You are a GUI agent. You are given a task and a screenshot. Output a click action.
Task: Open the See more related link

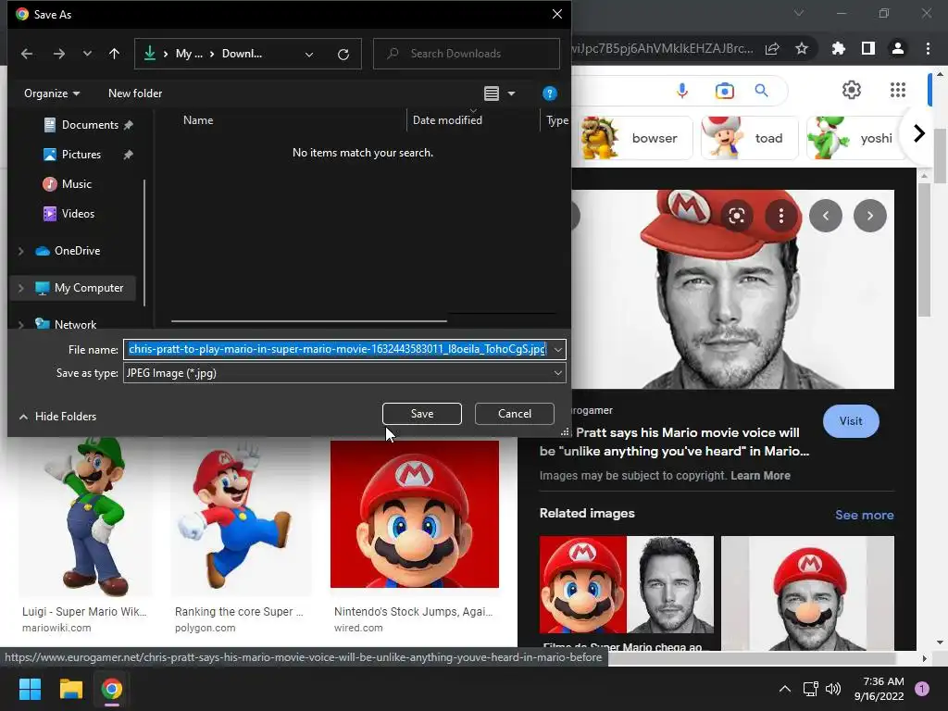[864, 515]
